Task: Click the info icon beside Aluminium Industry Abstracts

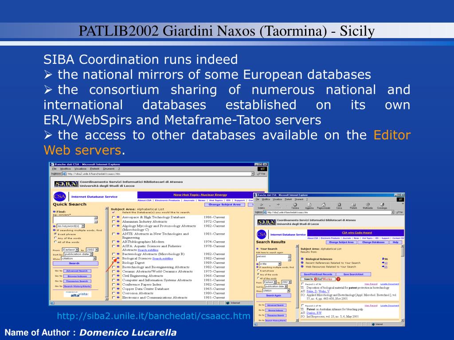Action: point(118,221)
